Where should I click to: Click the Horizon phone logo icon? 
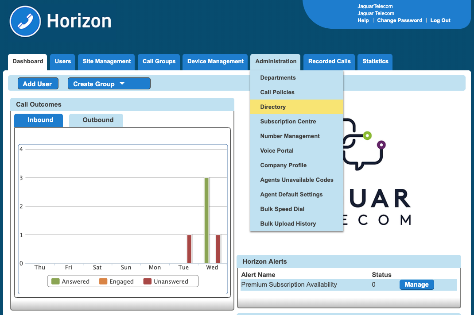point(25,21)
